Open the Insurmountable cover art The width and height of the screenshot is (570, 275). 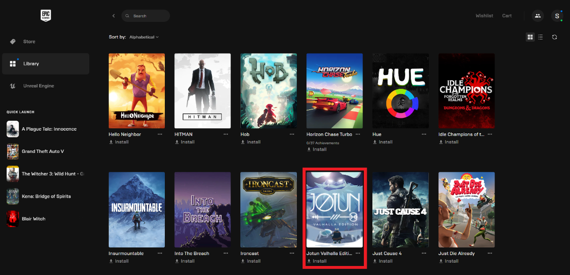tap(137, 209)
